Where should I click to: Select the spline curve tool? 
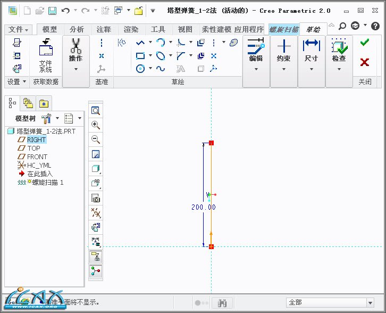click(x=160, y=69)
